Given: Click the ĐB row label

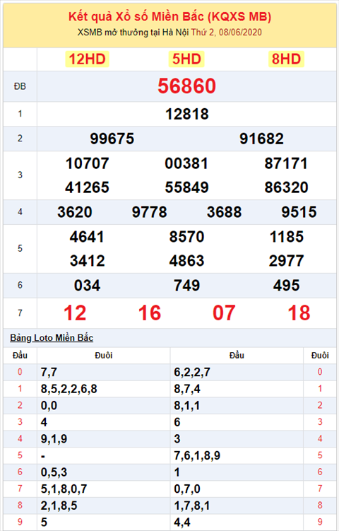Looking at the screenshot, I should click(x=20, y=86).
